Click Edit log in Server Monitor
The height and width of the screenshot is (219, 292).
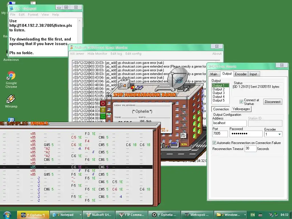pyautogui.click(x=116, y=54)
